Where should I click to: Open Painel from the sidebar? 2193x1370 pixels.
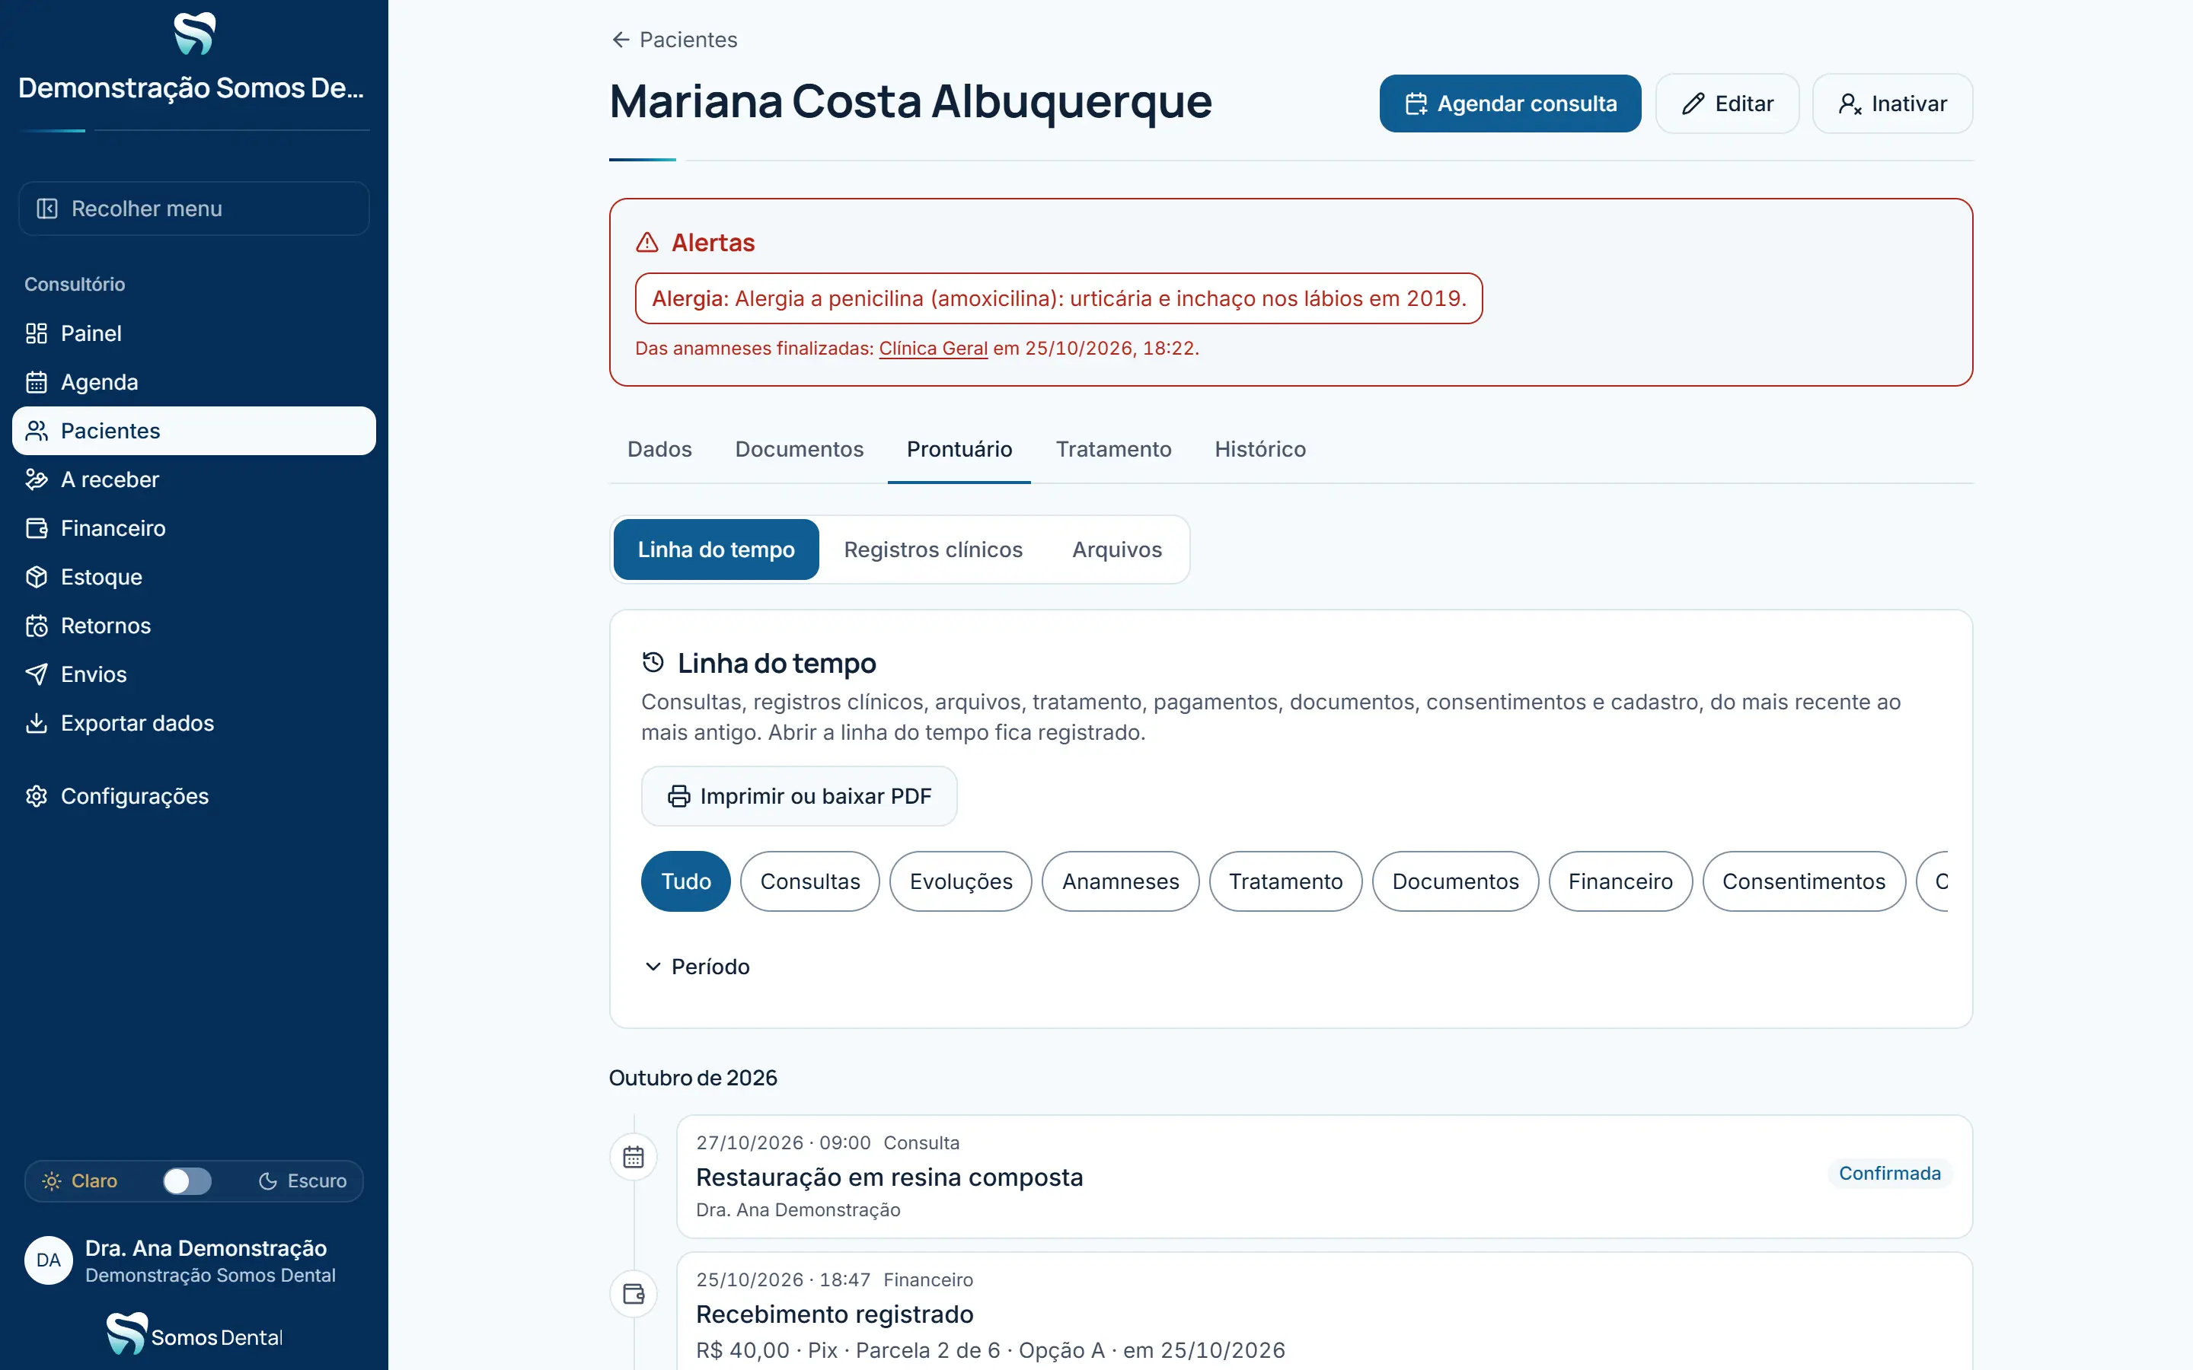(x=193, y=333)
